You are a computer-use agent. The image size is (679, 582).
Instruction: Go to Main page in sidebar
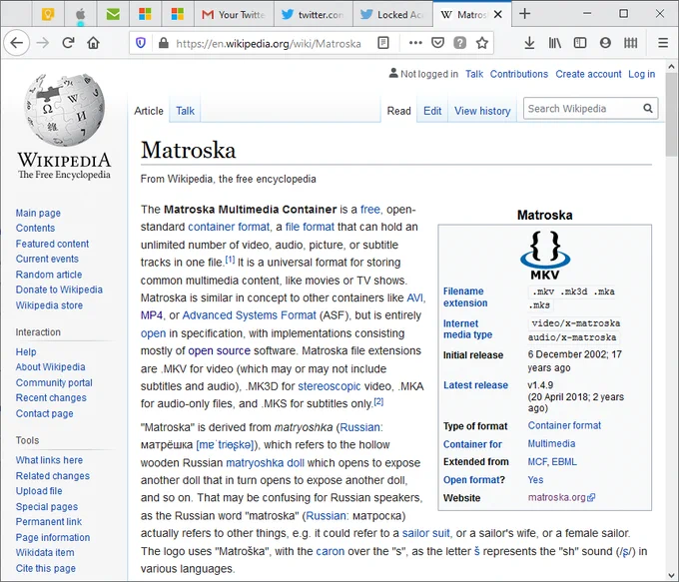coord(38,213)
